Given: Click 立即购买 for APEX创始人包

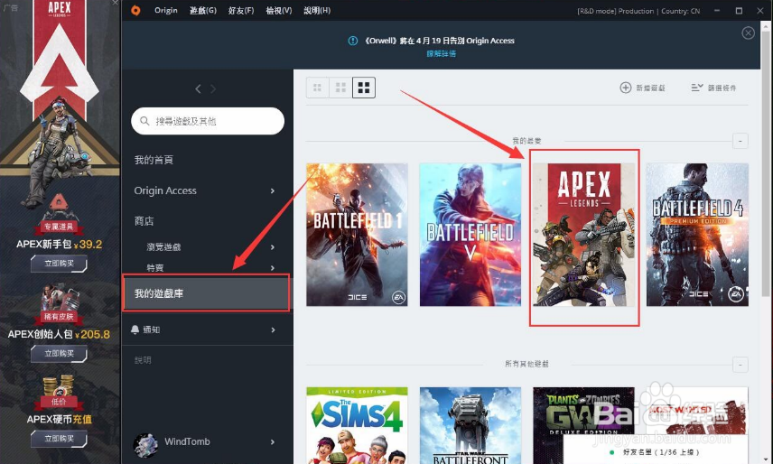Looking at the screenshot, I should [59, 354].
